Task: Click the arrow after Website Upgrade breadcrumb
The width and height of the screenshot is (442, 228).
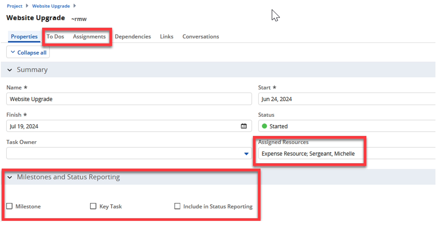Action: point(75,6)
